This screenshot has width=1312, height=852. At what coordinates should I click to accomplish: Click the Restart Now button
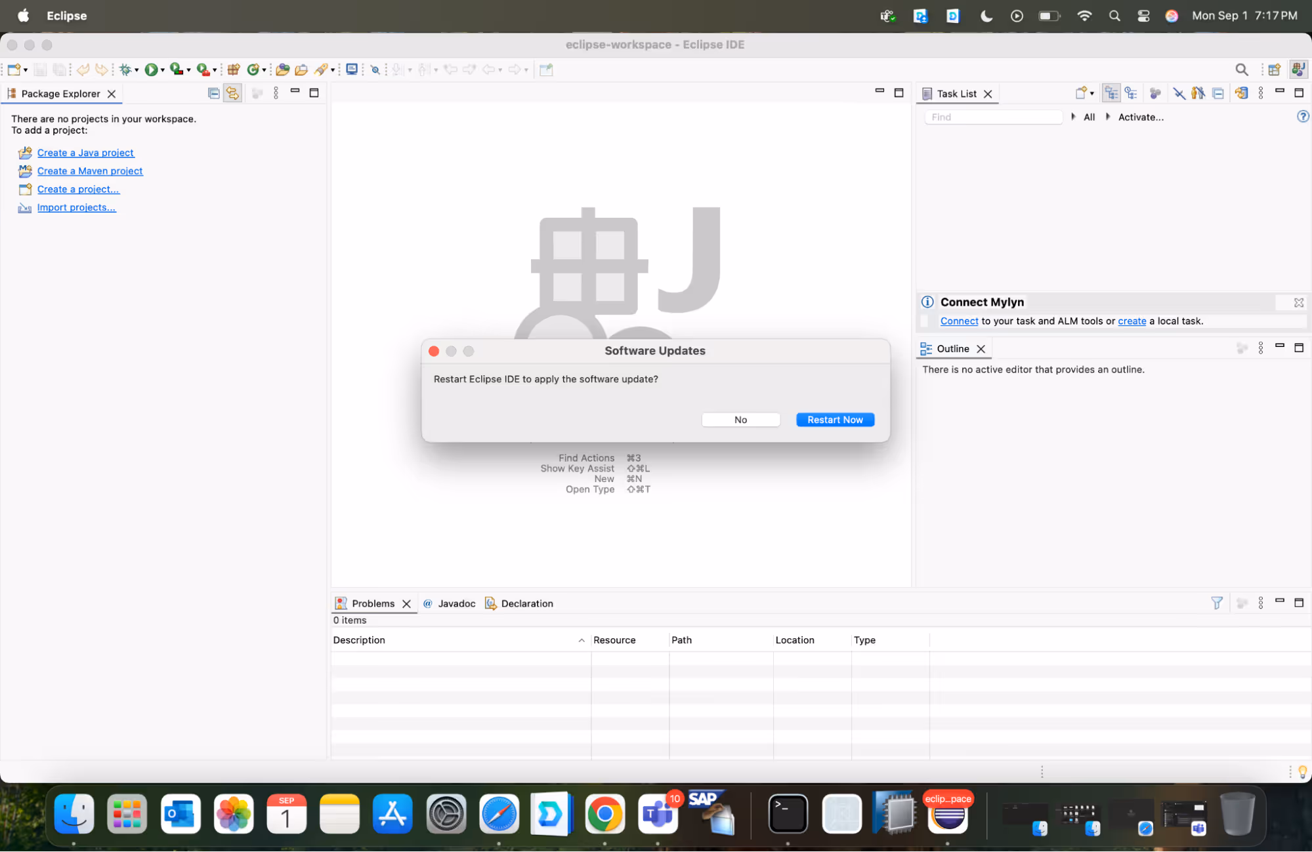[835, 420]
